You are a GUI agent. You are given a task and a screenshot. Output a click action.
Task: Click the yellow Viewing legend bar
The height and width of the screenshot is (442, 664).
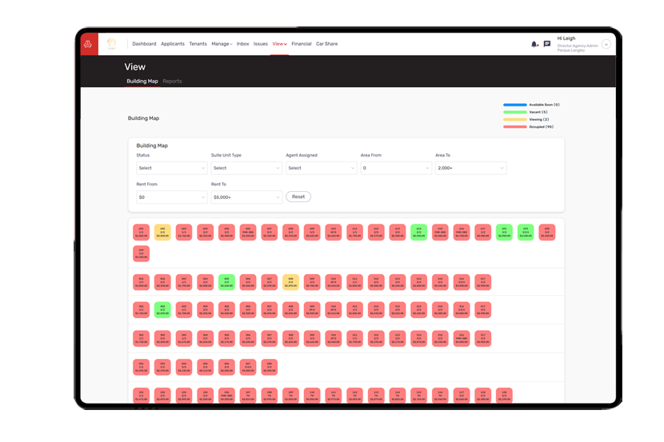click(x=516, y=119)
